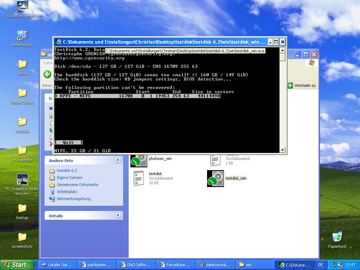Viewport: 360px width, 270px height.
Task: Switch to partitionen taskbar item
Action: pos(97,265)
